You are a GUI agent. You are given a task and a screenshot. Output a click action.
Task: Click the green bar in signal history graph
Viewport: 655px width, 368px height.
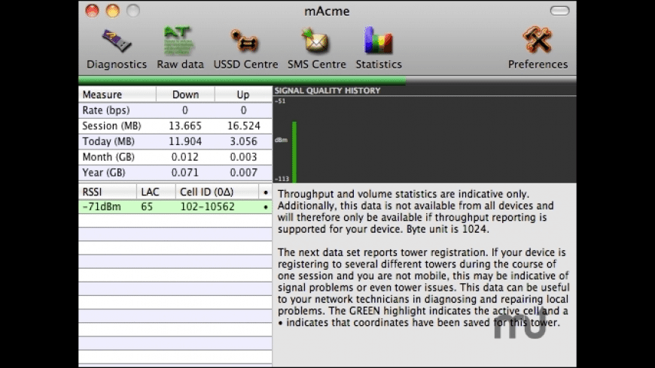click(x=294, y=152)
